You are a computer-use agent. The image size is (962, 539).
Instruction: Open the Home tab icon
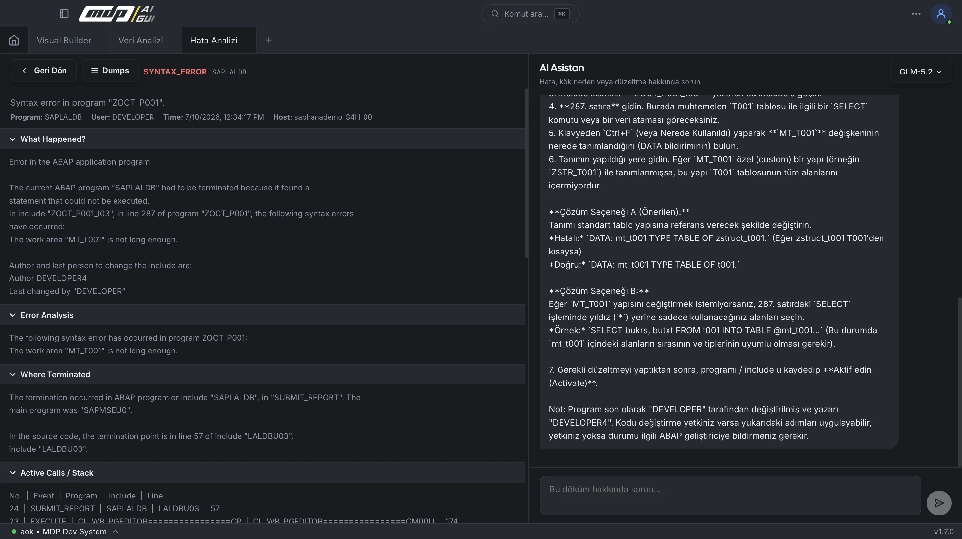point(14,40)
